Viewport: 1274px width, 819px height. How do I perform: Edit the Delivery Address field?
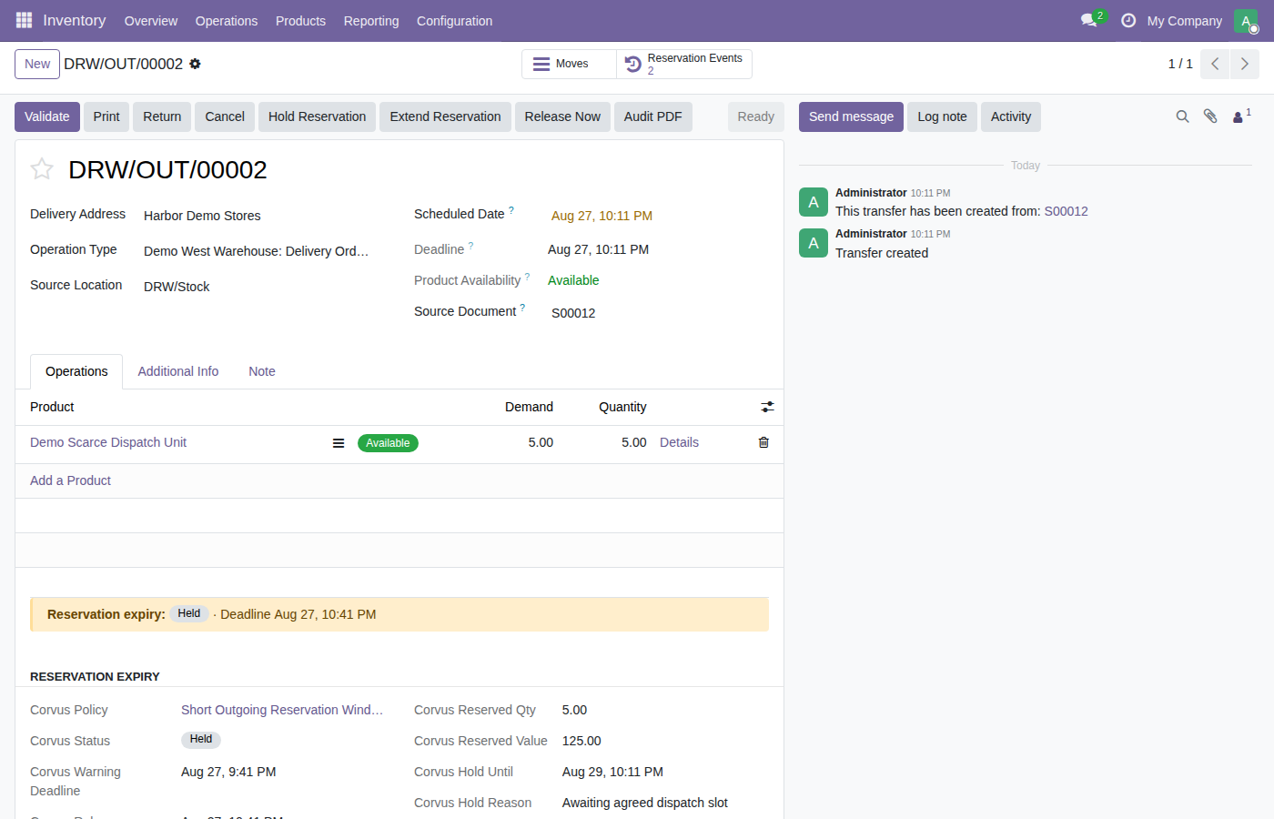click(264, 216)
